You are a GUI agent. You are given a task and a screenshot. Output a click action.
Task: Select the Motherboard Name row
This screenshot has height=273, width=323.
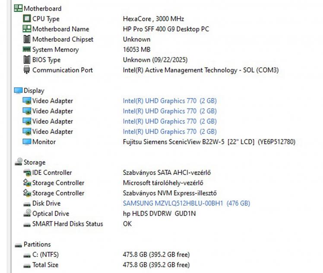pyautogui.click(x=60, y=29)
